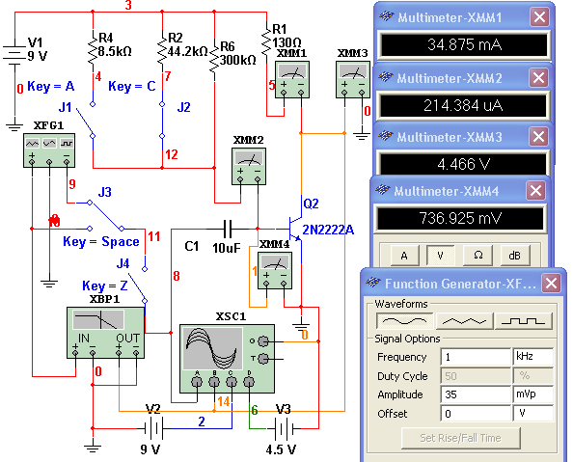573x462 pixels.
Task: Select the sine waveform button
Action: pos(404,321)
